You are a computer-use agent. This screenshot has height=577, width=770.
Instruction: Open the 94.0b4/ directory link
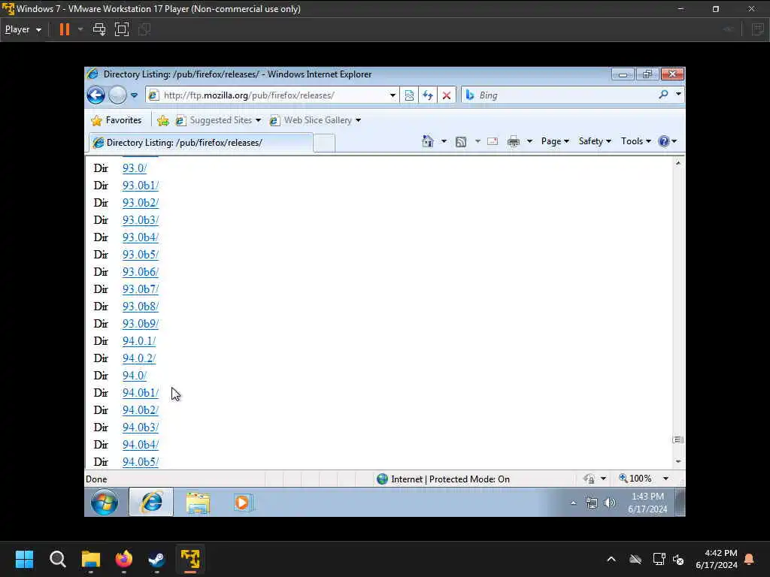click(x=141, y=445)
